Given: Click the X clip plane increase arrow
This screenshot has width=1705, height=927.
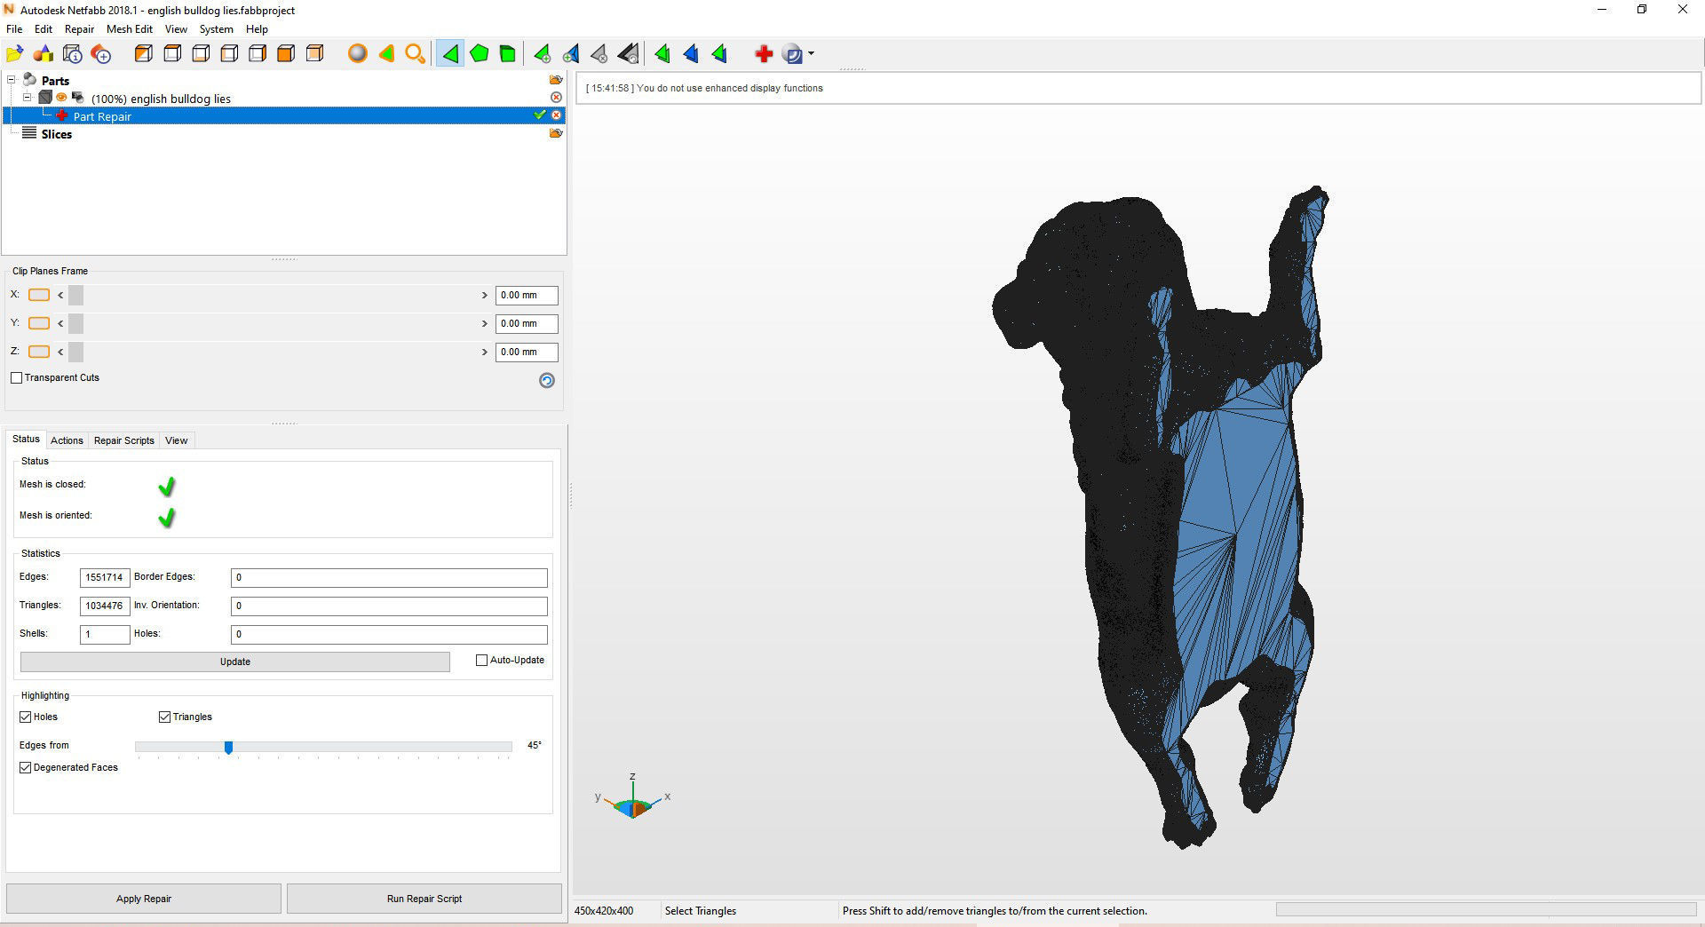Looking at the screenshot, I should [485, 295].
